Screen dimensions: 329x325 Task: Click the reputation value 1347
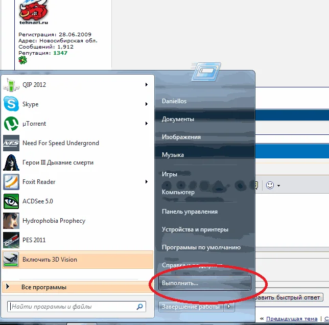click(x=60, y=53)
